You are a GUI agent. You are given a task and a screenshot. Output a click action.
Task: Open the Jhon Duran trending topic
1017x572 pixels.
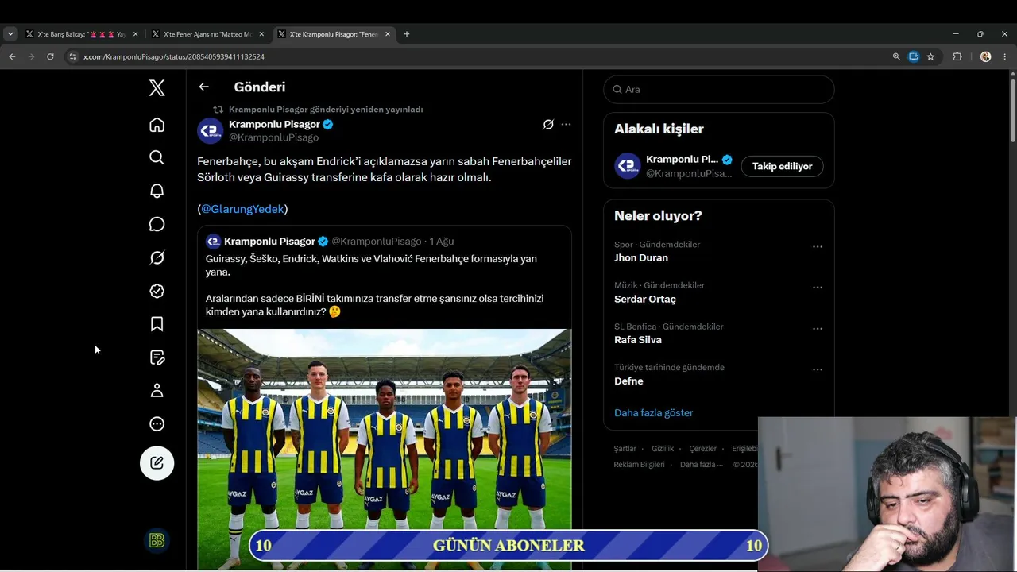[641, 258]
